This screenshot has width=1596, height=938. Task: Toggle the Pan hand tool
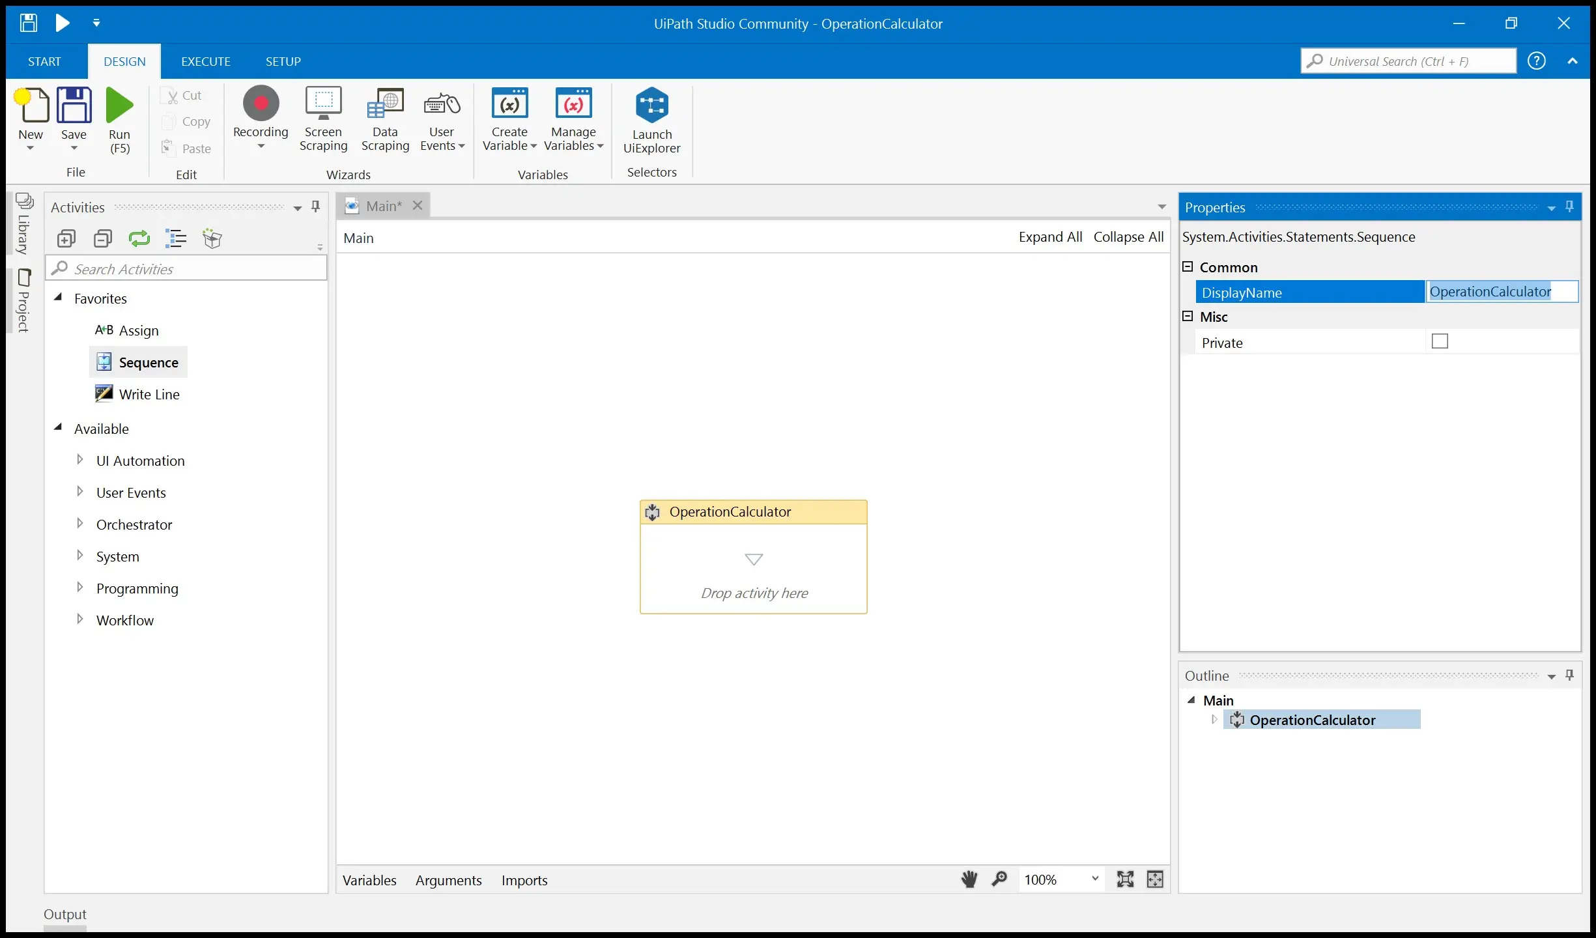click(969, 879)
